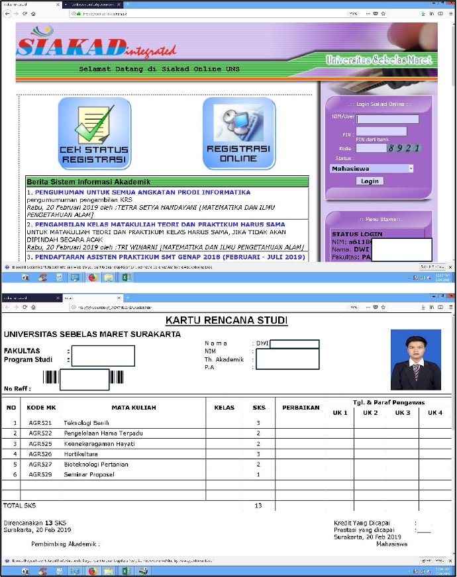Select the Seminar Proposal course
The height and width of the screenshot is (577, 457).
(x=89, y=474)
